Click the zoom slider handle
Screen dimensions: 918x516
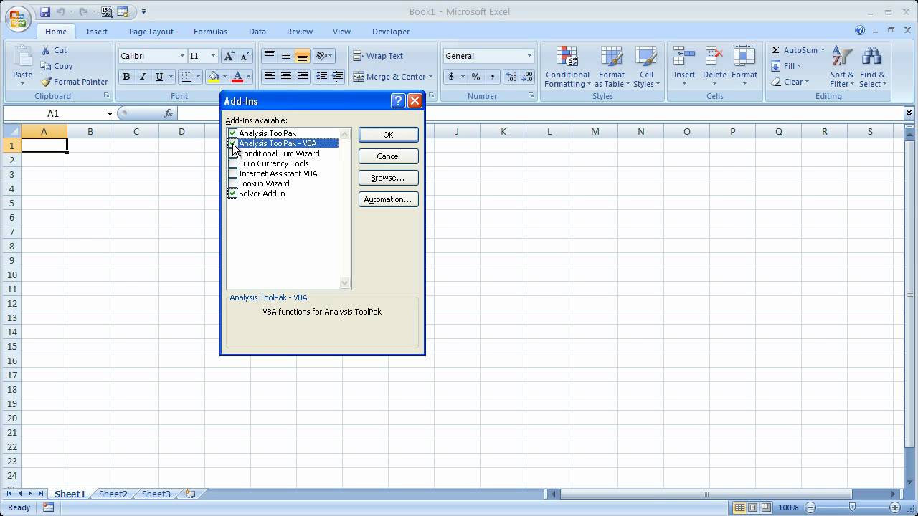point(851,507)
